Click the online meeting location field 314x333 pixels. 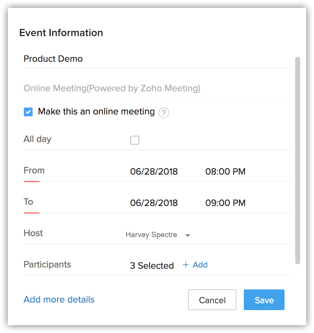(157, 88)
